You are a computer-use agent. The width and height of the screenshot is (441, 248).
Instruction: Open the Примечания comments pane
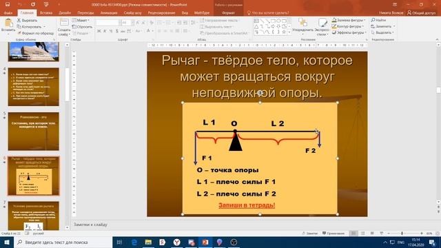tap(334, 234)
